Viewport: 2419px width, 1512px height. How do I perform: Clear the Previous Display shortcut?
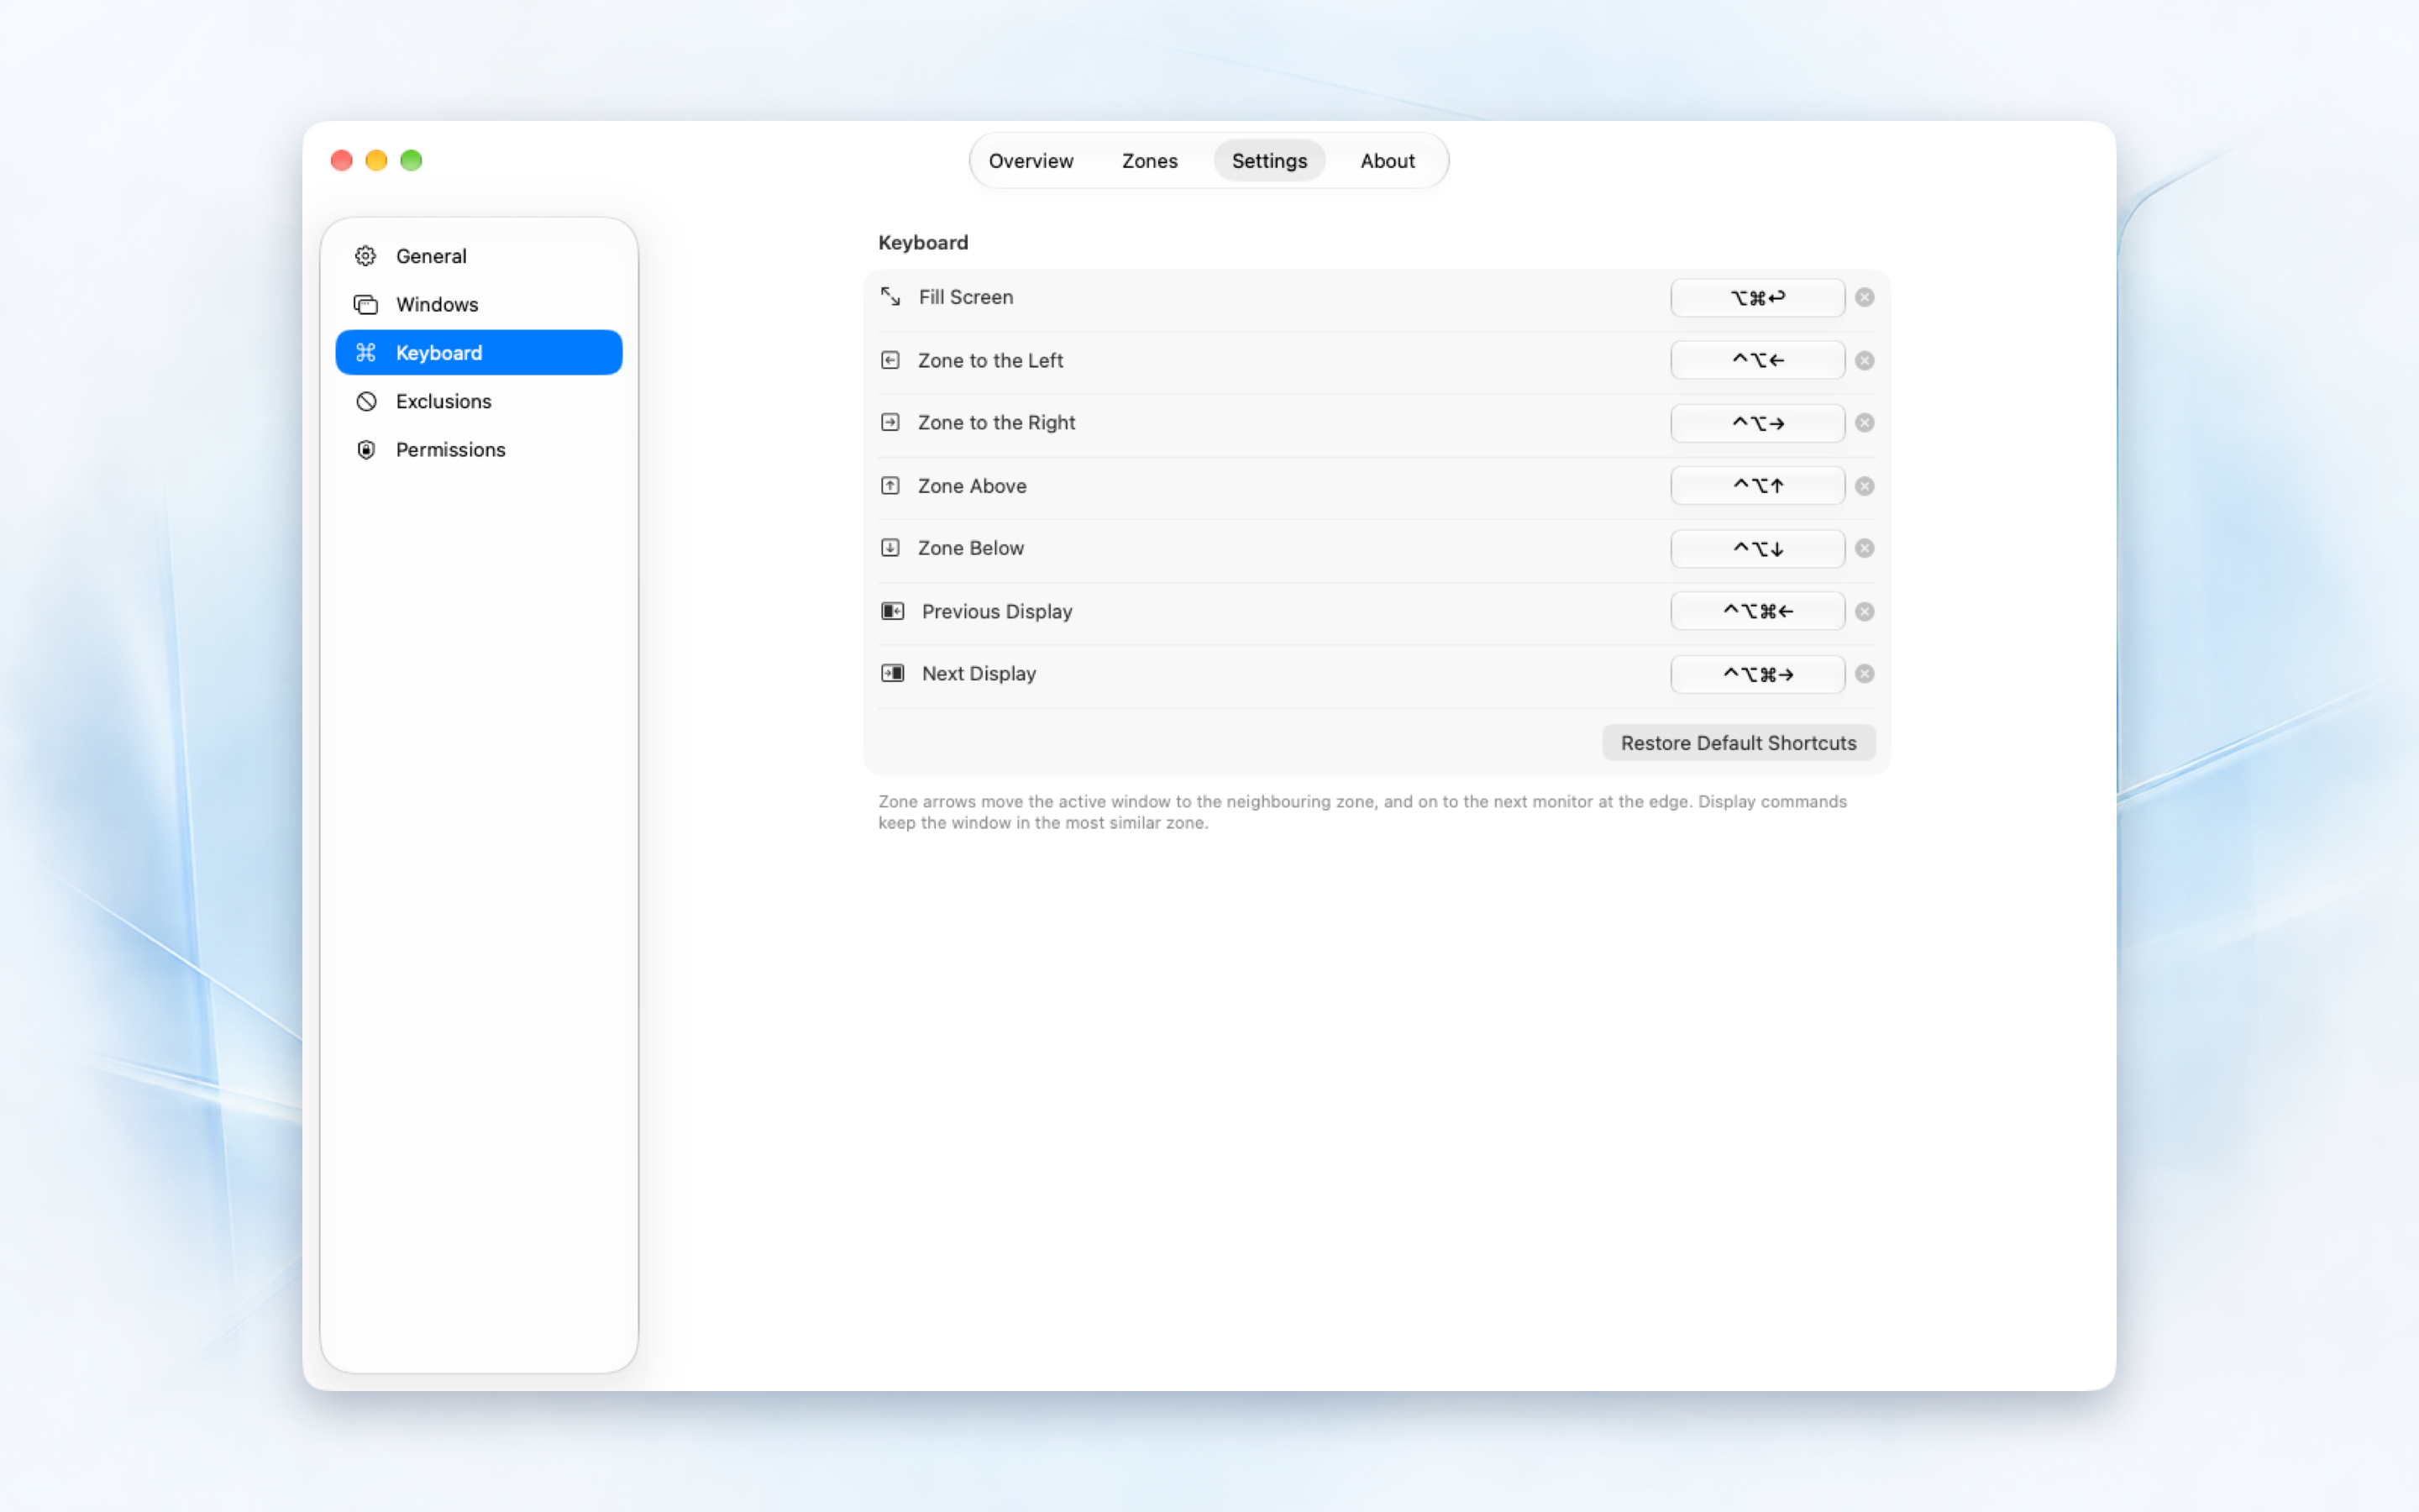point(1865,611)
